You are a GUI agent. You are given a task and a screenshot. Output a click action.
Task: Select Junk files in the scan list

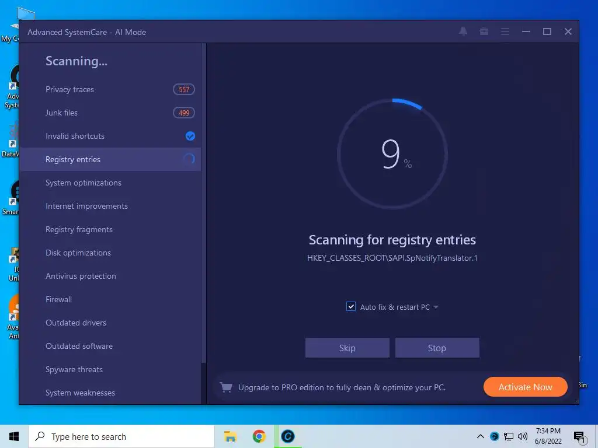[x=110, y=113]
